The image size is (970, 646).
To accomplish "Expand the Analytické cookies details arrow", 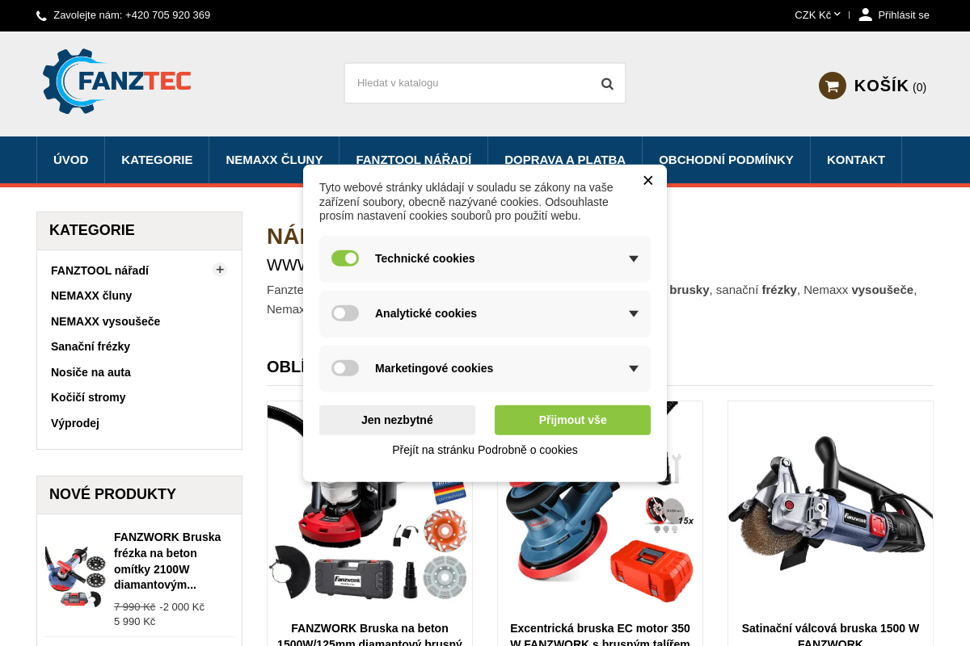I will (x=634, y=313).
